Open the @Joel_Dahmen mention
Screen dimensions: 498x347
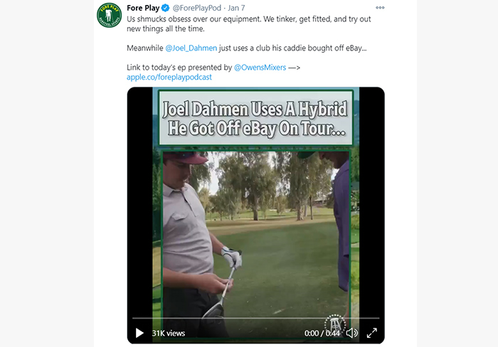pyautogui.click(x=191, y=48)
